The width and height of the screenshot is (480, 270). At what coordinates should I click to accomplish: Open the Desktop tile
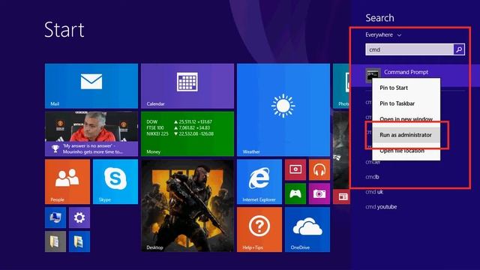pos(187,205)
